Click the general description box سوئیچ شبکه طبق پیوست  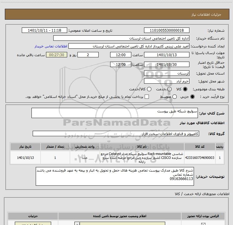pyautogui.click(x=115, y=113)
